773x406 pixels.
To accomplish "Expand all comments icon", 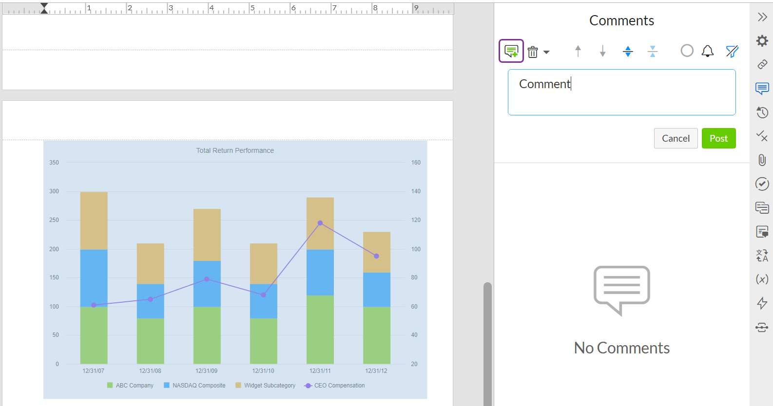I will pyautogui.click(x=628, y=51).
